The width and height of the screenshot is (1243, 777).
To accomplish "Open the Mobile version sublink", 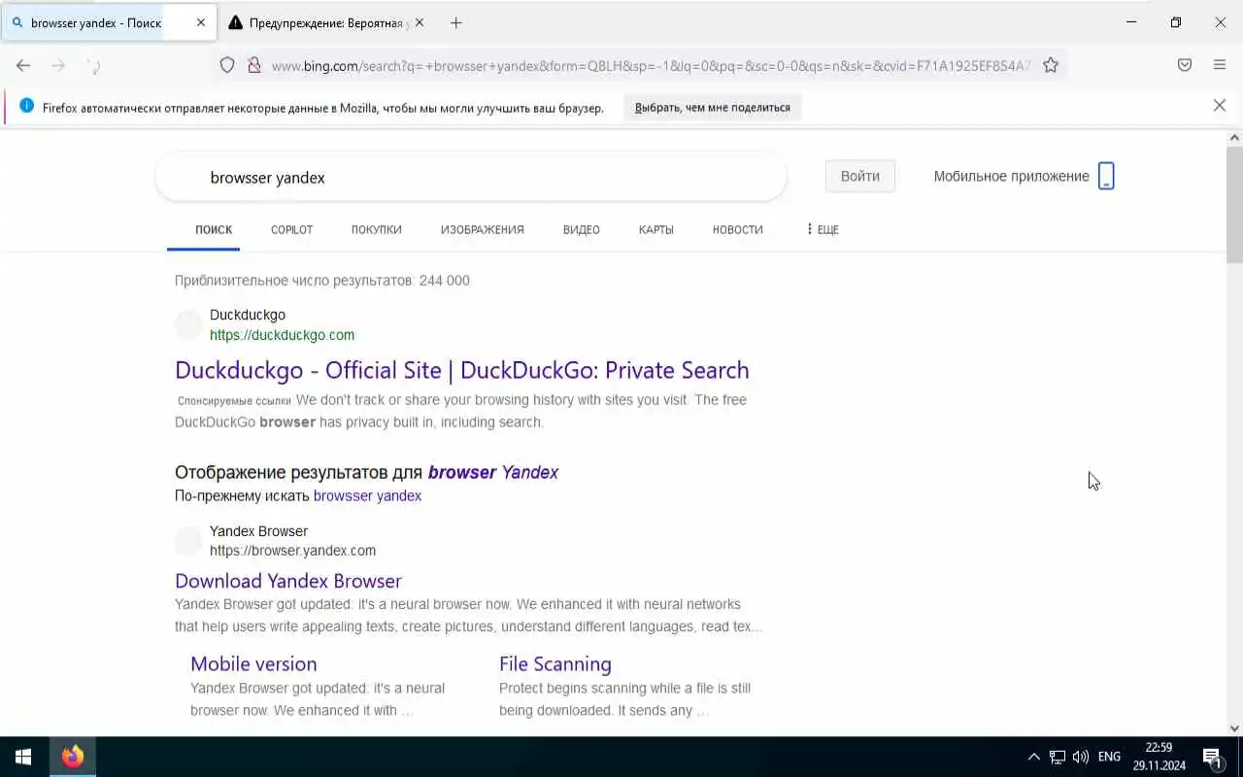I will [x=253, y=664].
